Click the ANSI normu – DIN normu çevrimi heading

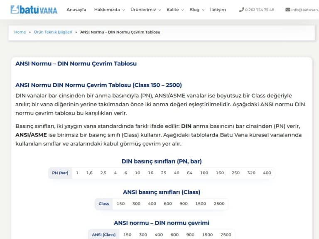point(162,223)
